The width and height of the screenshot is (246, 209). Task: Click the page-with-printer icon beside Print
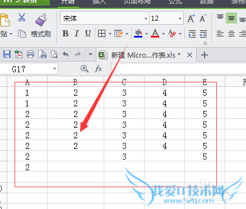tap(42, 54)
